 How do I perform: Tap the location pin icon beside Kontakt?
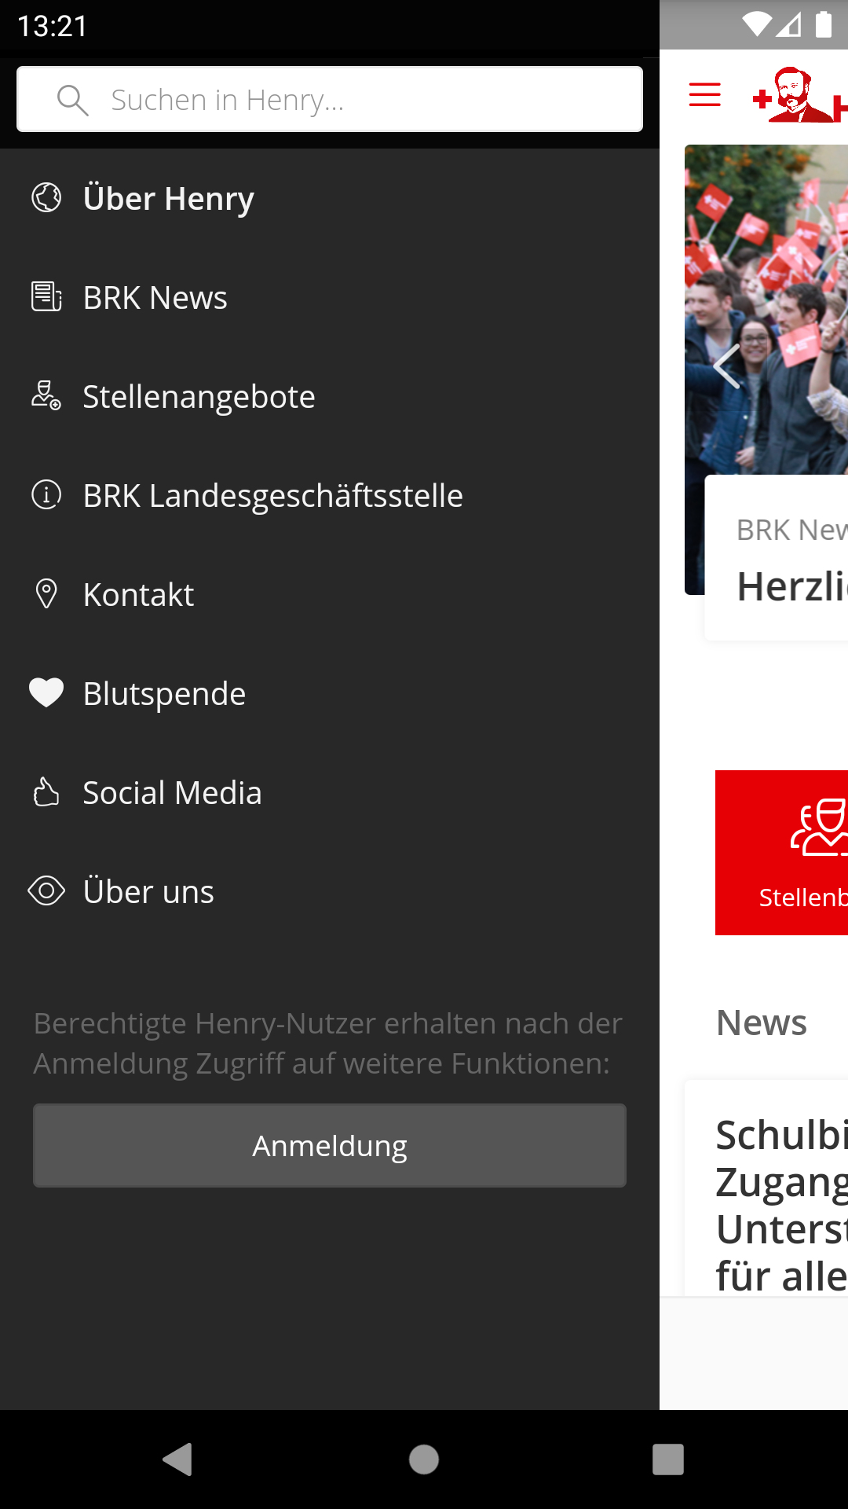[x=46, y=594]
